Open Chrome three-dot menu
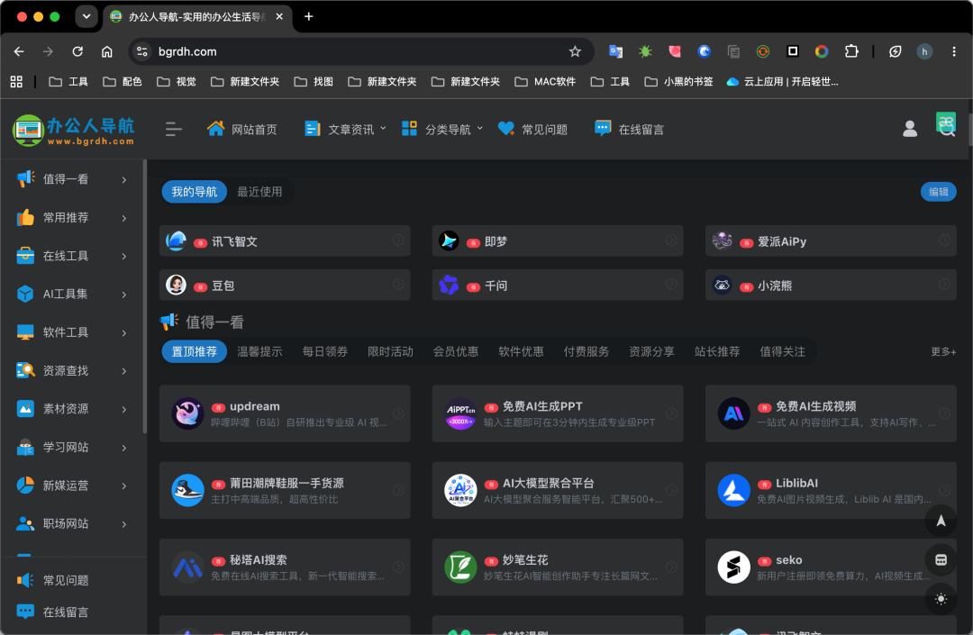The width and height of the screenshot is (973, 635). (954, 51)
